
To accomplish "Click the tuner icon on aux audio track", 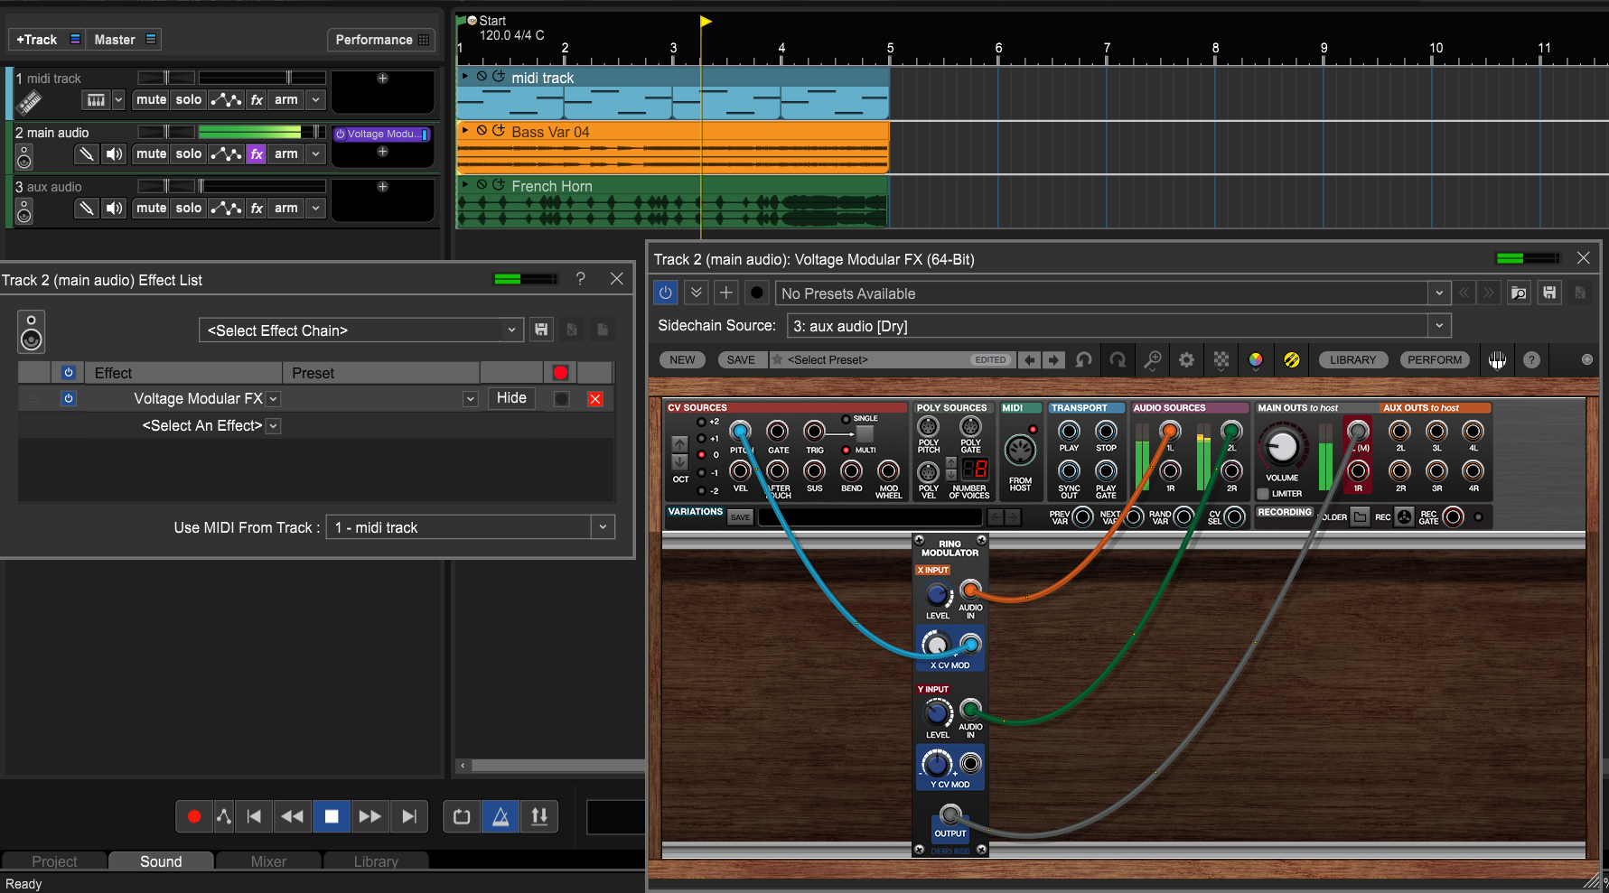I will pyautogui.click(x=86, y=209).
